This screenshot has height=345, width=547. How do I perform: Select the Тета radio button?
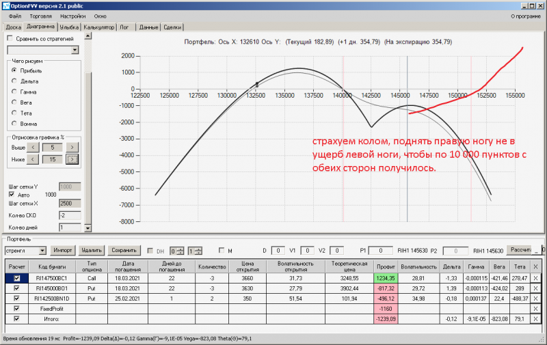(14, 113)
